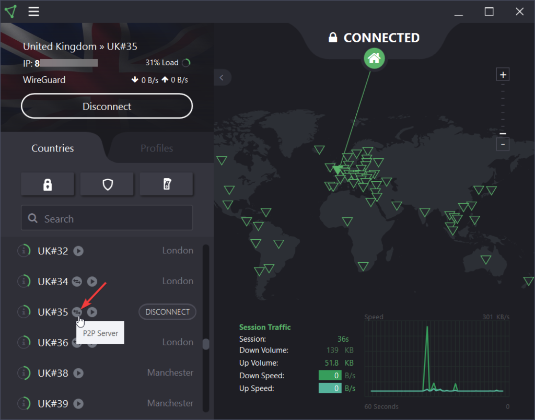Toggle the Secure Core lock button
Image resolution: width=535 pixels, height=420 pixels.
(48, 184)
